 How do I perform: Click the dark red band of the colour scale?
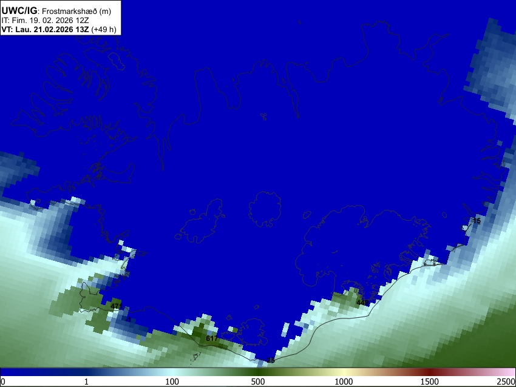[x=430, y=372]
